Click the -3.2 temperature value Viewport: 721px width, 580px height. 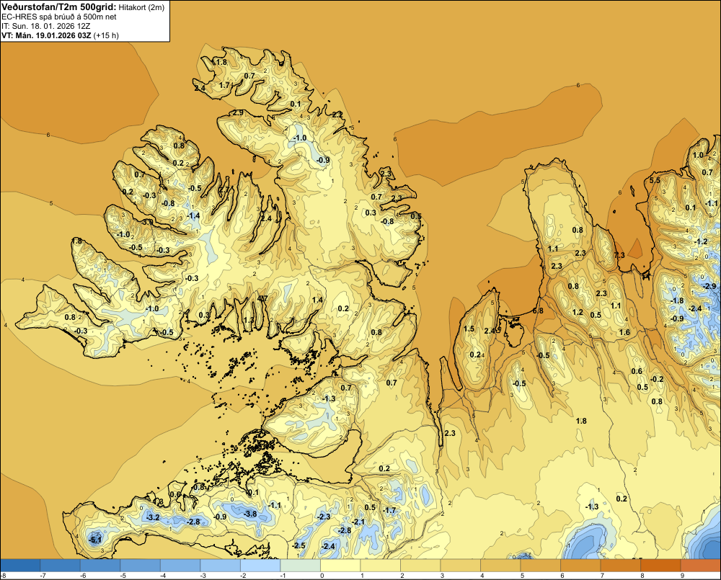[x=153, y=517]
